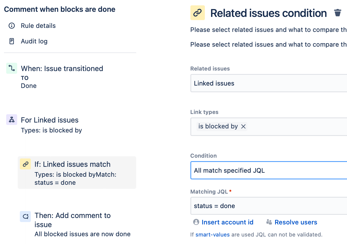Open the Related issues dropdown
This screenshot has width=347, height=244.
(268, 83)
